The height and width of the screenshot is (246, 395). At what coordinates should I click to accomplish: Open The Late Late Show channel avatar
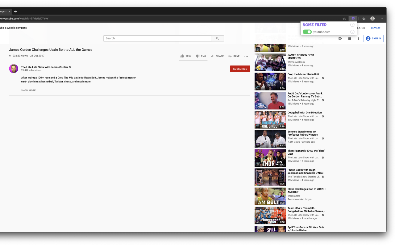click(x=14, y=69)
